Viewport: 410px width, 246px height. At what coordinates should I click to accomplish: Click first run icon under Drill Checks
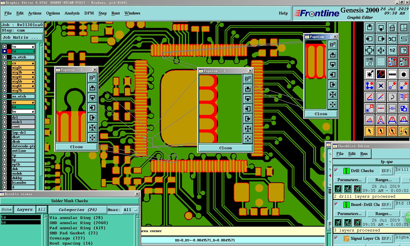coord(338,188)
